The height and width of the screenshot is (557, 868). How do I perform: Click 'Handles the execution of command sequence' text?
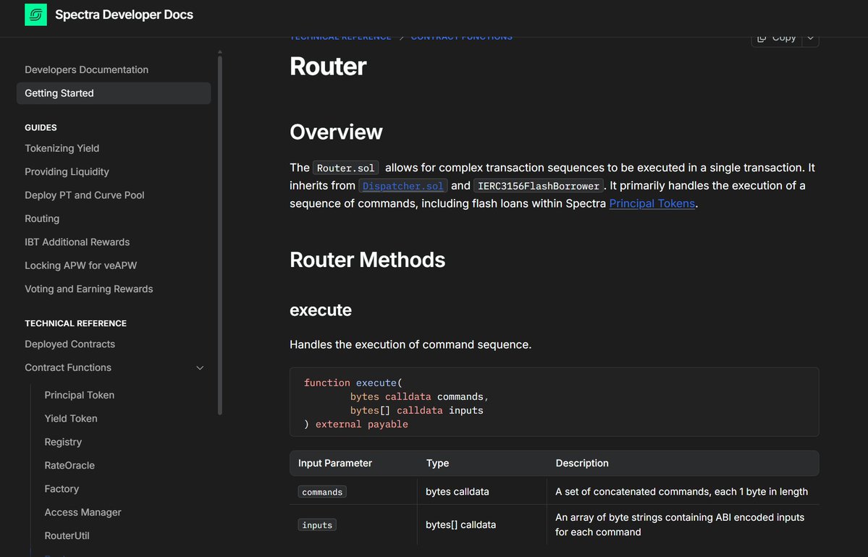410,344
